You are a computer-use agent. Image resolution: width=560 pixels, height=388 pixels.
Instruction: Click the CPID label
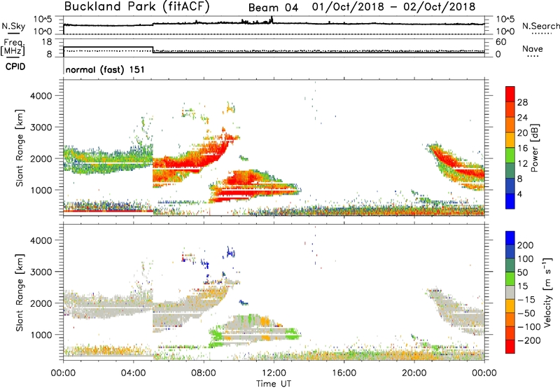(15, 67)
